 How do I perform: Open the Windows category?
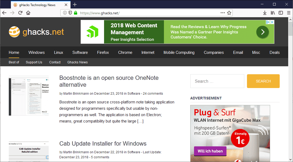pyautogui.click(x=37, y=52)
